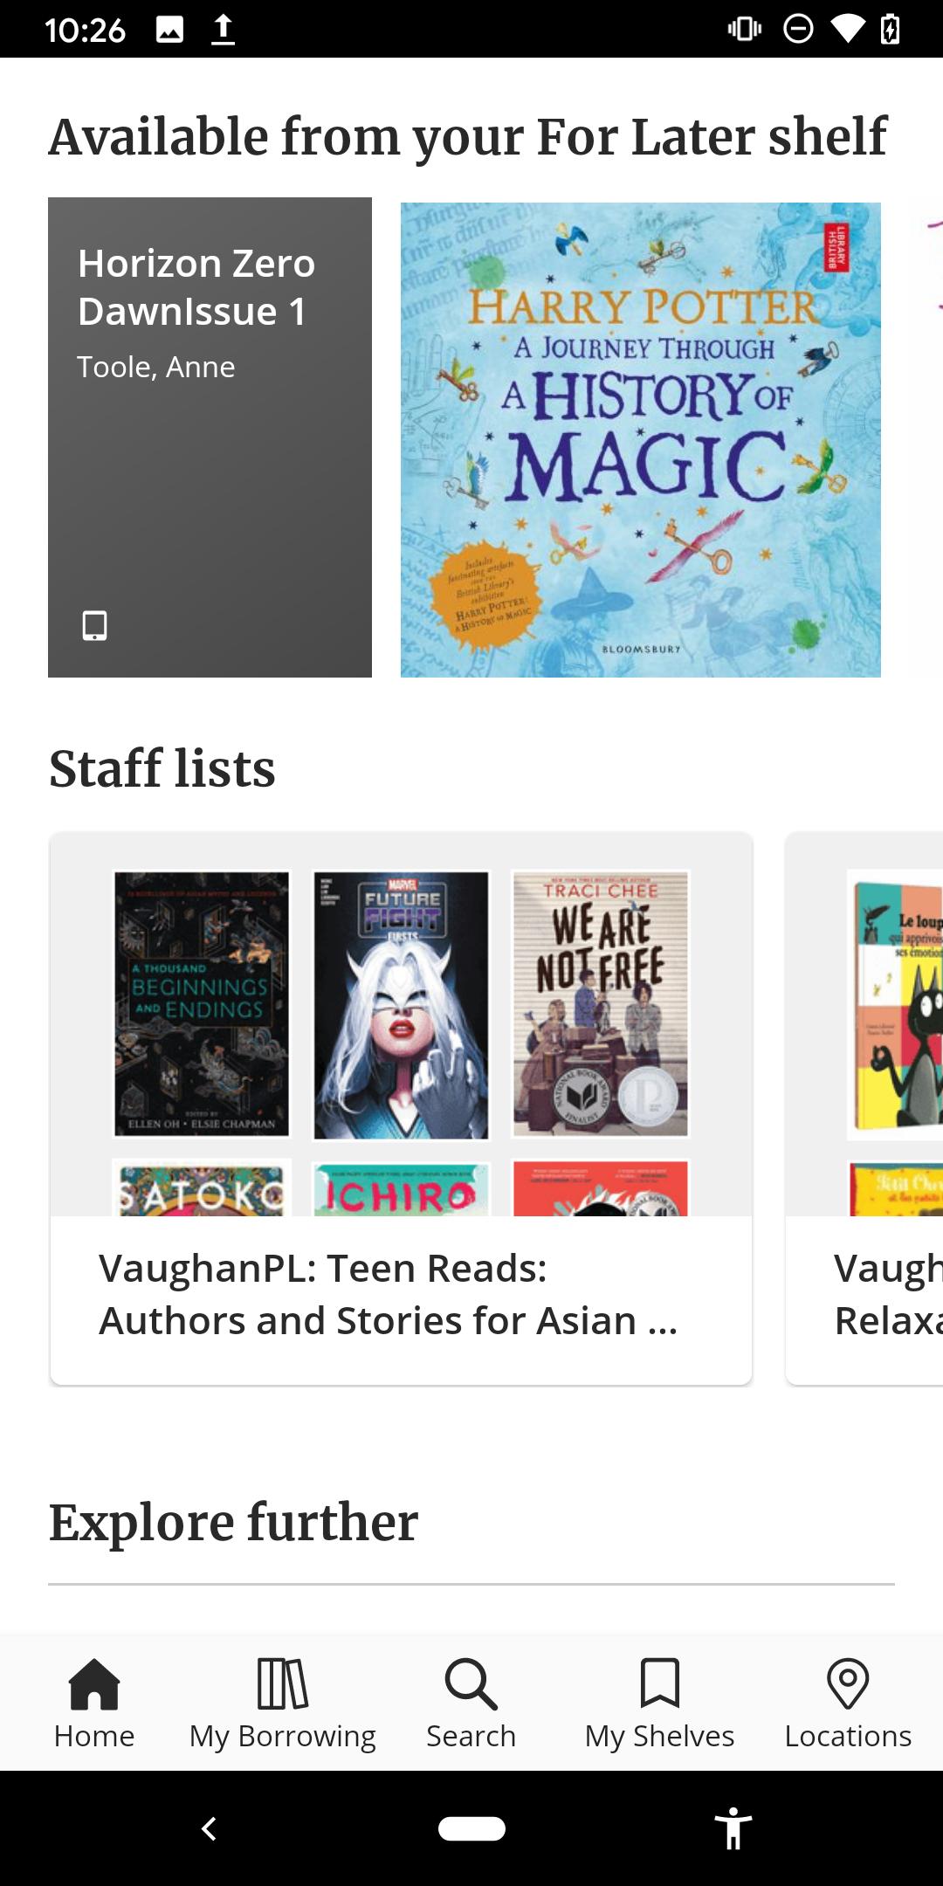The height and width of the screenshot is (1886, 943).
Task: Tap the eBook device icon on Horizon Zero Dawn
Action: click(94, 625)
